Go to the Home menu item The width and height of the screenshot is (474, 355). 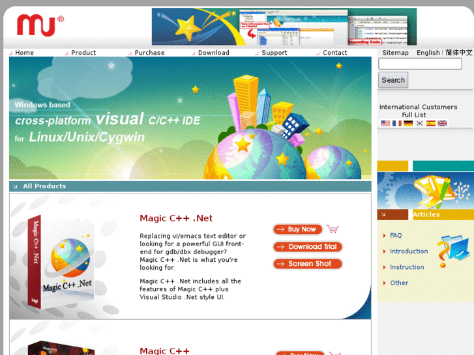tap(24, 53)
